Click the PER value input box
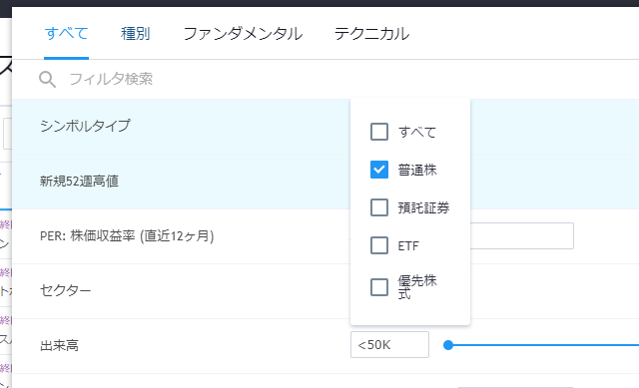This screenshot has height=388, width=639. [x=521, y=235]
